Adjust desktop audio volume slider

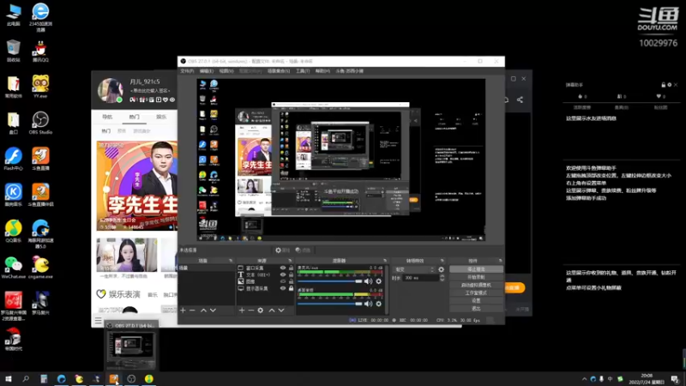tap(330, 304)
